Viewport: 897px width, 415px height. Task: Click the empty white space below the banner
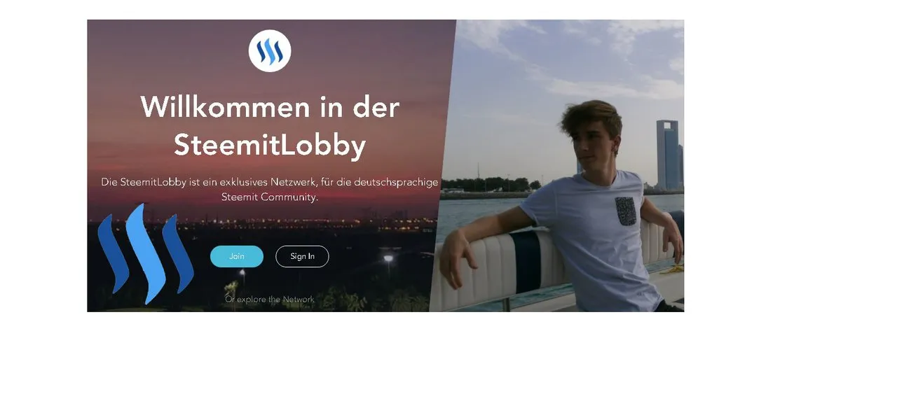[x=448, y=363]
